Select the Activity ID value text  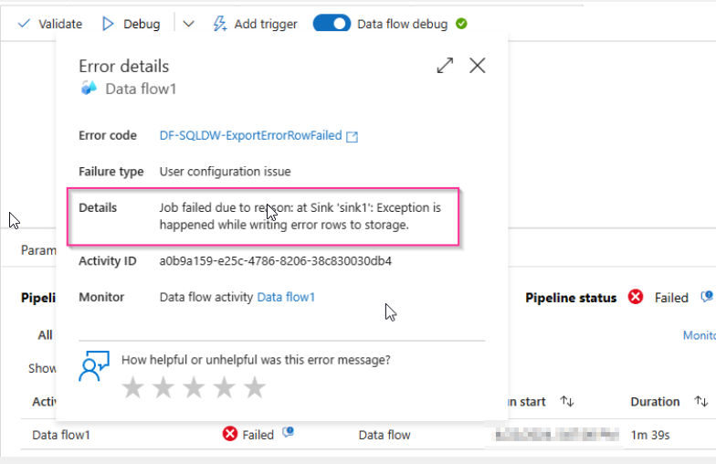[x=276, y=261]
